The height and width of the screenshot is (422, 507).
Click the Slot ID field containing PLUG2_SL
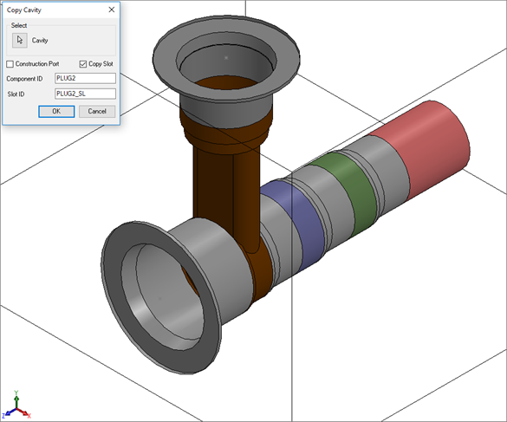tap(85, 94)
